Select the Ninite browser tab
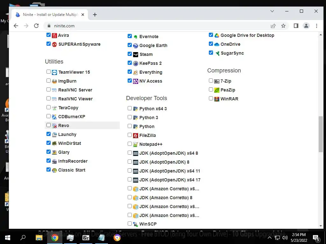 (49, 15)
